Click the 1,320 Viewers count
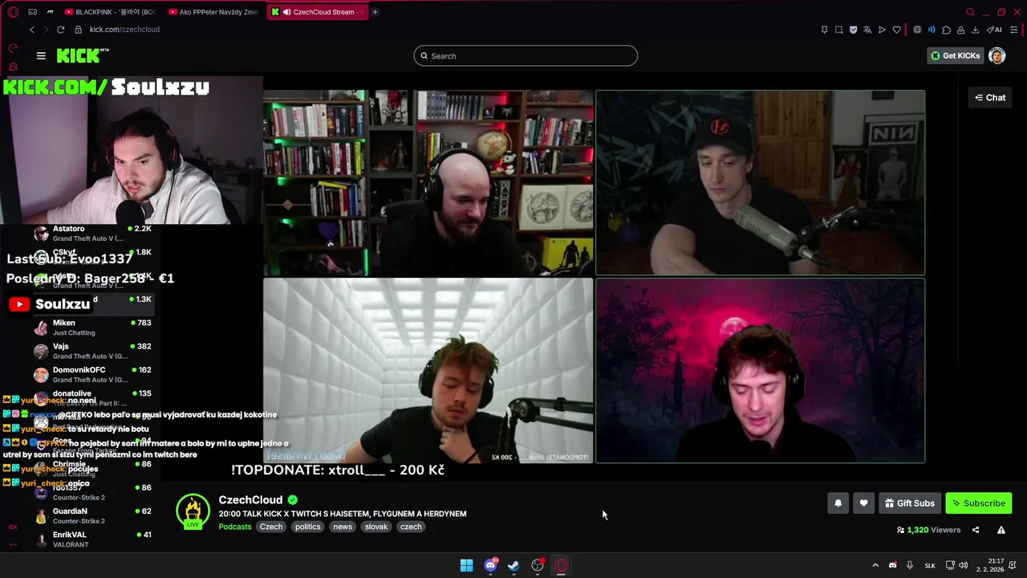The width and height of the screenshot is (1027, 578). pos(928,530)
